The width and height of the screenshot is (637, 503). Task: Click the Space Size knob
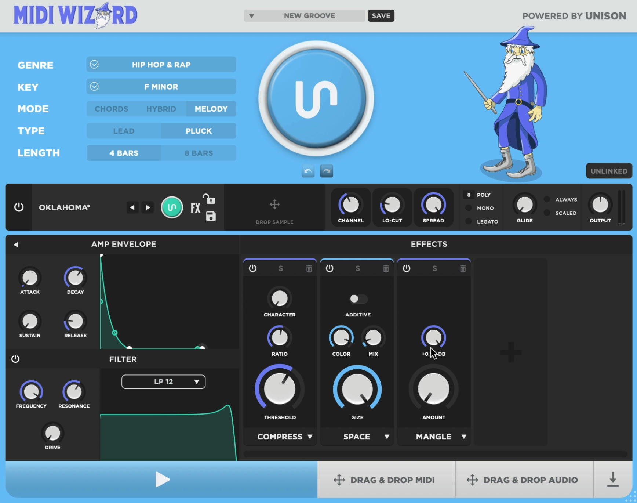(357, 389)
